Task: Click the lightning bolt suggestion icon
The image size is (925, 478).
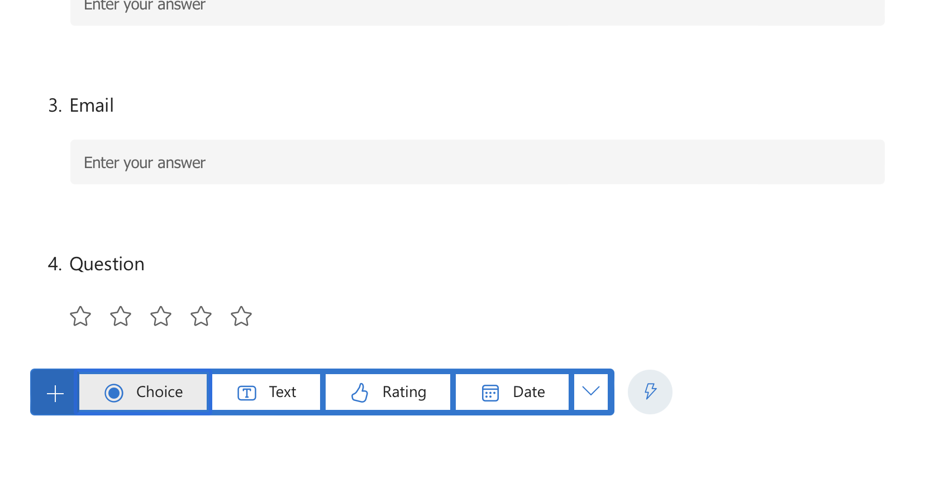Action: (x=650, y=392)
